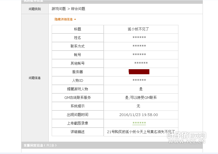Select the 游戏问题 > 综合问题 category text
Screen dimensions: 218x154
[x=68, y=9]
